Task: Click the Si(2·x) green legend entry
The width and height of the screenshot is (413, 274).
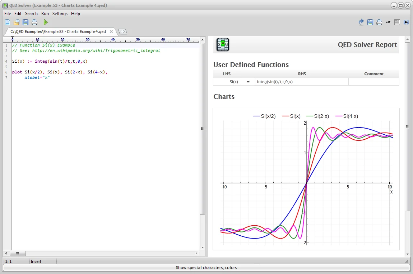Action: coord(318,116)
